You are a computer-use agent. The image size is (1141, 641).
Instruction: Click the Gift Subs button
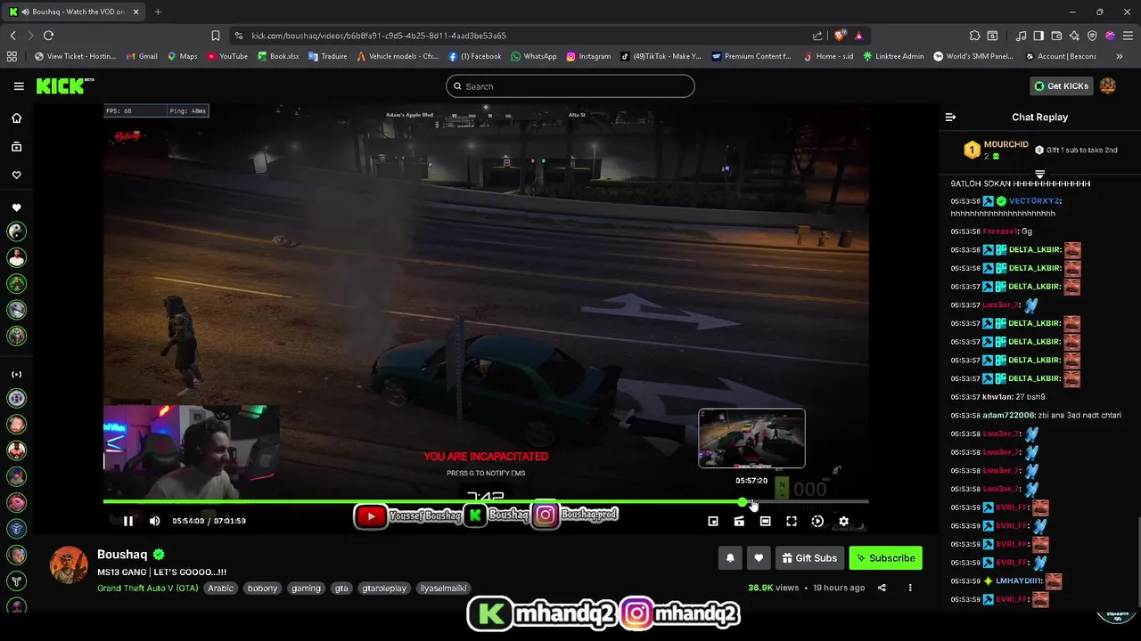[809, 558]
